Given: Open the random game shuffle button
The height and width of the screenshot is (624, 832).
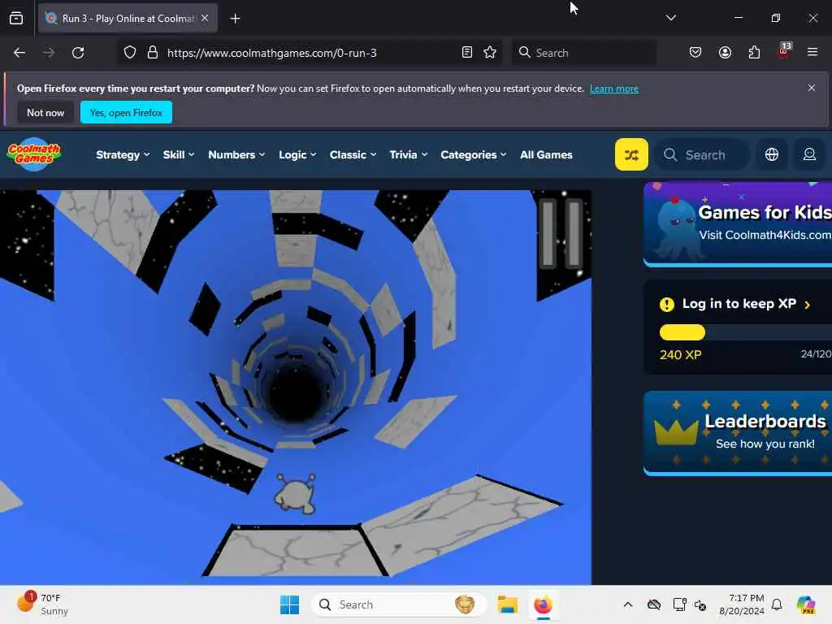Looking at the screenshot, I should [x=630, y=154].
